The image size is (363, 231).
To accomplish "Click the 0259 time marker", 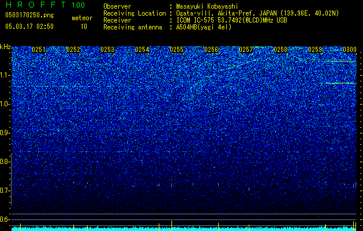I will point(315,50).
